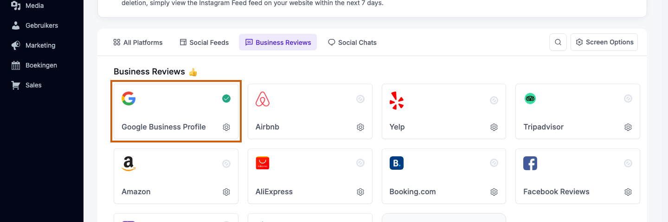668x222 pixels.
Task: Select the Amazon reviews card
Action: 176,176
